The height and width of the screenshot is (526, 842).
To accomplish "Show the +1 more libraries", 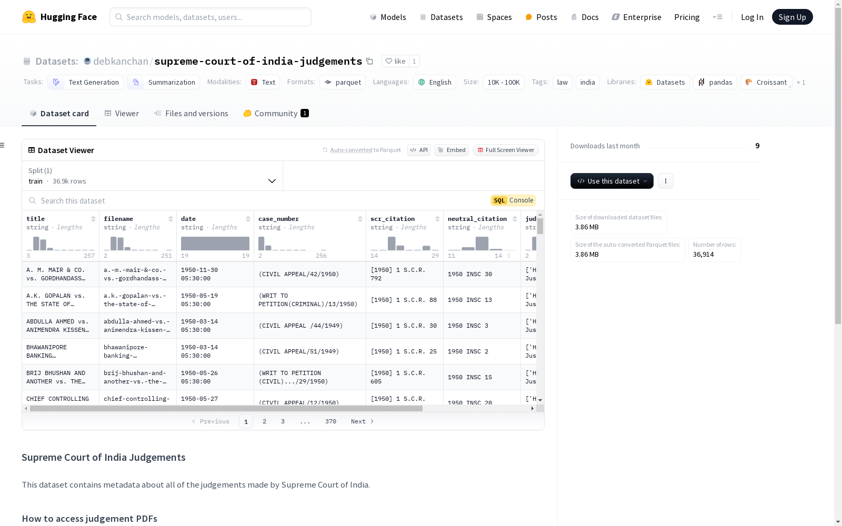I will pos(801,82).
